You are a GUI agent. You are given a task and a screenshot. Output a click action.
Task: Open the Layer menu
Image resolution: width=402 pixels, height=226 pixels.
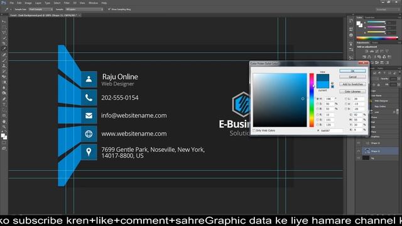click(38, 3)
